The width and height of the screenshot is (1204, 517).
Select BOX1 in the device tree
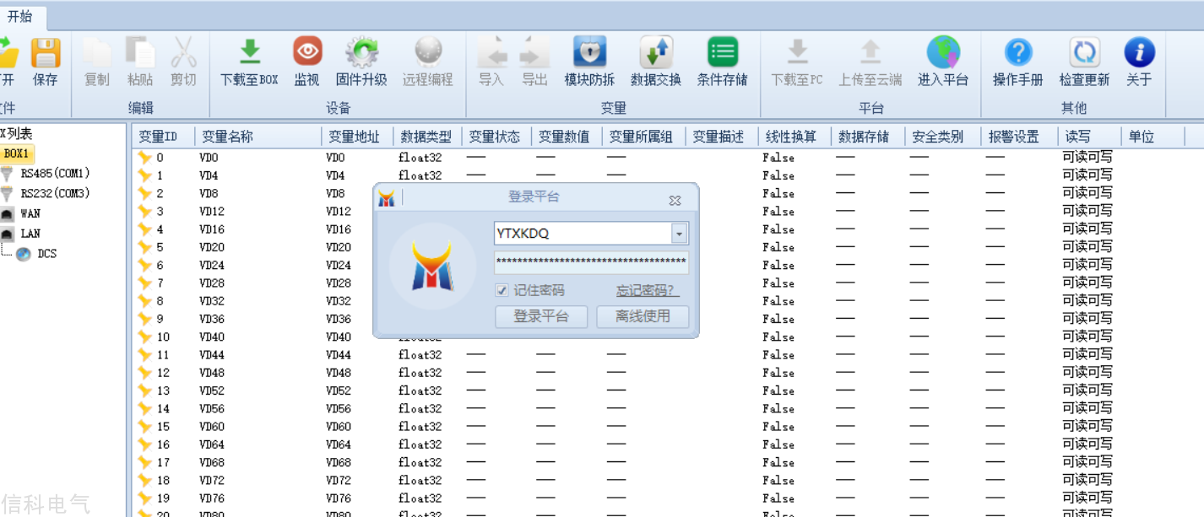(x=17, y=153)
